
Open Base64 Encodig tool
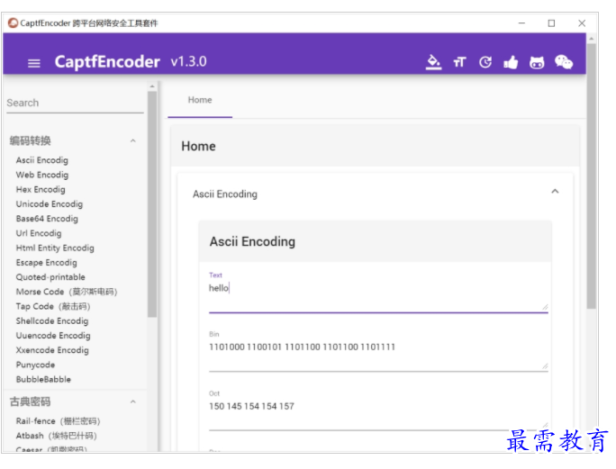point(47,219)
